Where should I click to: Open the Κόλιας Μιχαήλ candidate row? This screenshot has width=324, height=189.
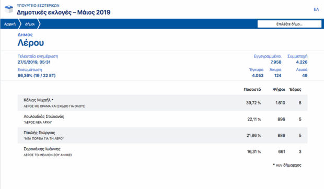(x=163, y=103)
